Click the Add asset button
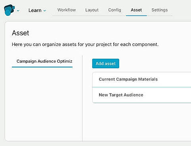The image size is (191, 146). [106, 63]
